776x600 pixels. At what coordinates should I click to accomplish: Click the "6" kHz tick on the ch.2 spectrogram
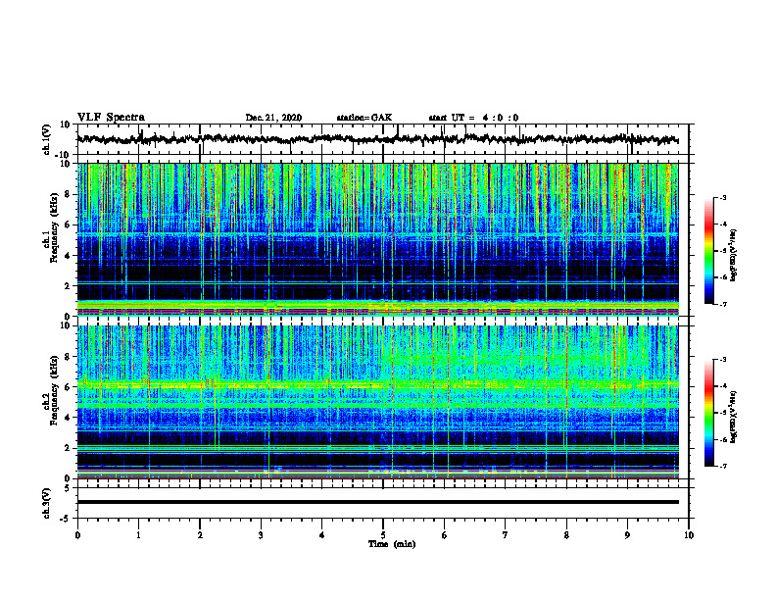(x=68, y=387)
